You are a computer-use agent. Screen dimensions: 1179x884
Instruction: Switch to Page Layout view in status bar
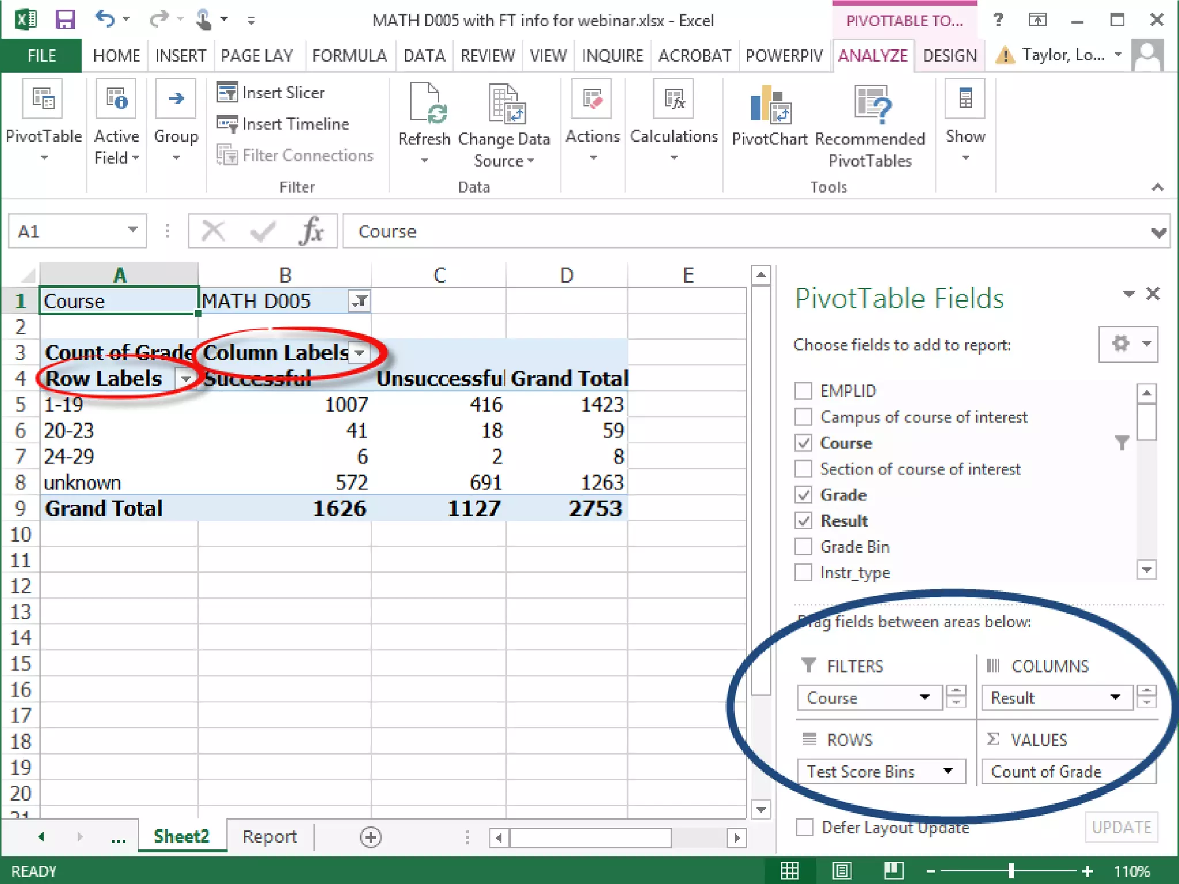(x=842, y=871)
